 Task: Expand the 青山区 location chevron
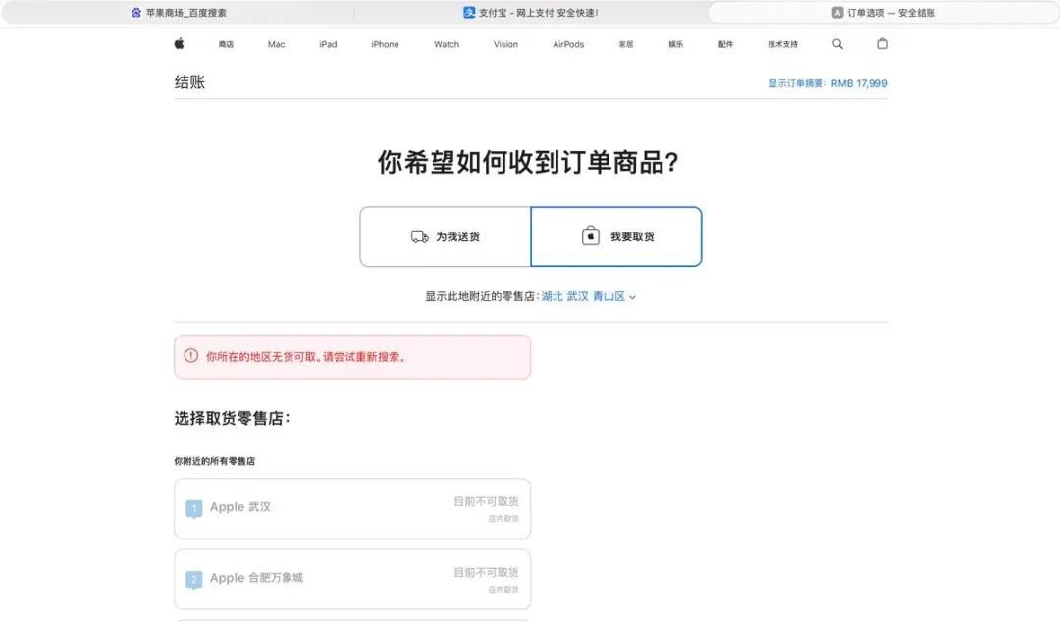(633, 297)
